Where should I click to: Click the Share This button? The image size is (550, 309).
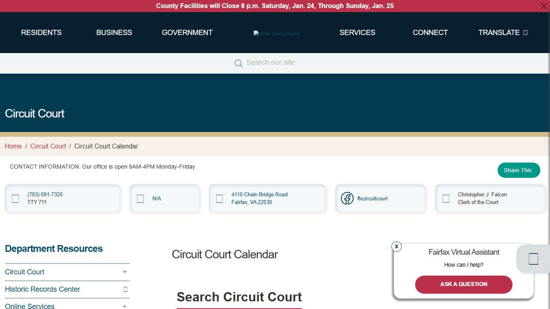pyautogui.click(x=519, y=170)
